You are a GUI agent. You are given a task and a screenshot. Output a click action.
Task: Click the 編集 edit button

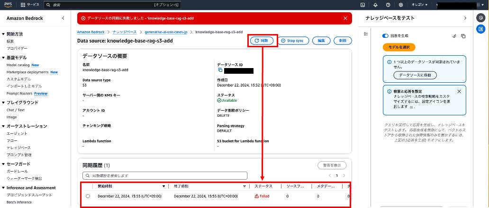[x=321, y=41]
